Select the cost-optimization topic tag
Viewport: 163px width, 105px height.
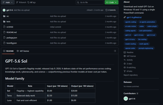[145, 31]
